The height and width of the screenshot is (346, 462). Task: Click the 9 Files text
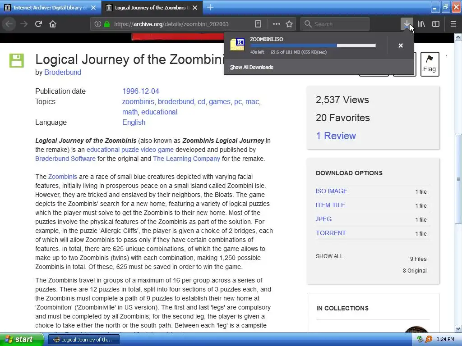(418, 259)
